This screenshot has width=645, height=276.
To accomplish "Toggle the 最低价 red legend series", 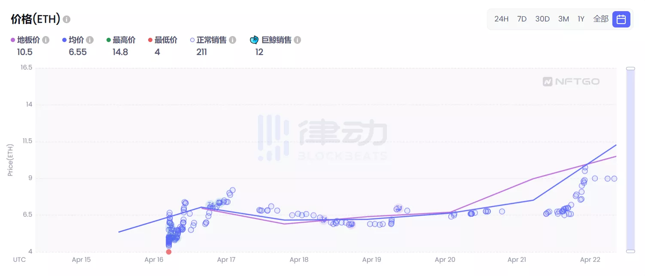I will click(x=163, y=40).
